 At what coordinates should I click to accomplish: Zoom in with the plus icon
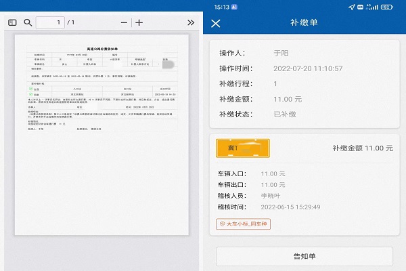[139, 22]
